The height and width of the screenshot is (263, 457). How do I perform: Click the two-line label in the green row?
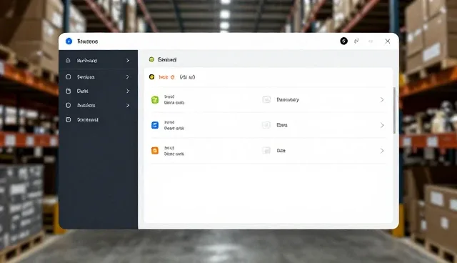pyautogui.click(x=174, y=100)
